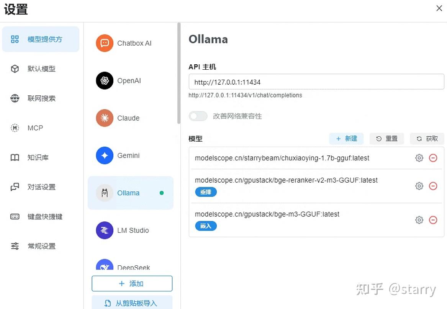Select the OpenAI provider

[x=131, y=81]
